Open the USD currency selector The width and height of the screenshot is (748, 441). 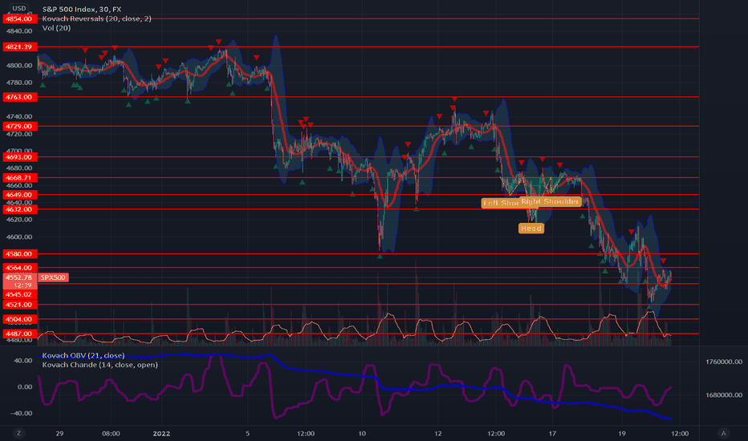pyautogui.click(x=19, y=9)
